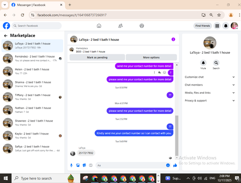Open LaToya conversation in list

click(32, 46)
